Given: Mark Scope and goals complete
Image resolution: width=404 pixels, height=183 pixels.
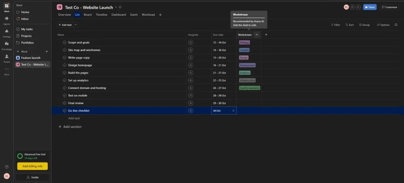Looking at the screenshot, I should [x=65, y=42].
